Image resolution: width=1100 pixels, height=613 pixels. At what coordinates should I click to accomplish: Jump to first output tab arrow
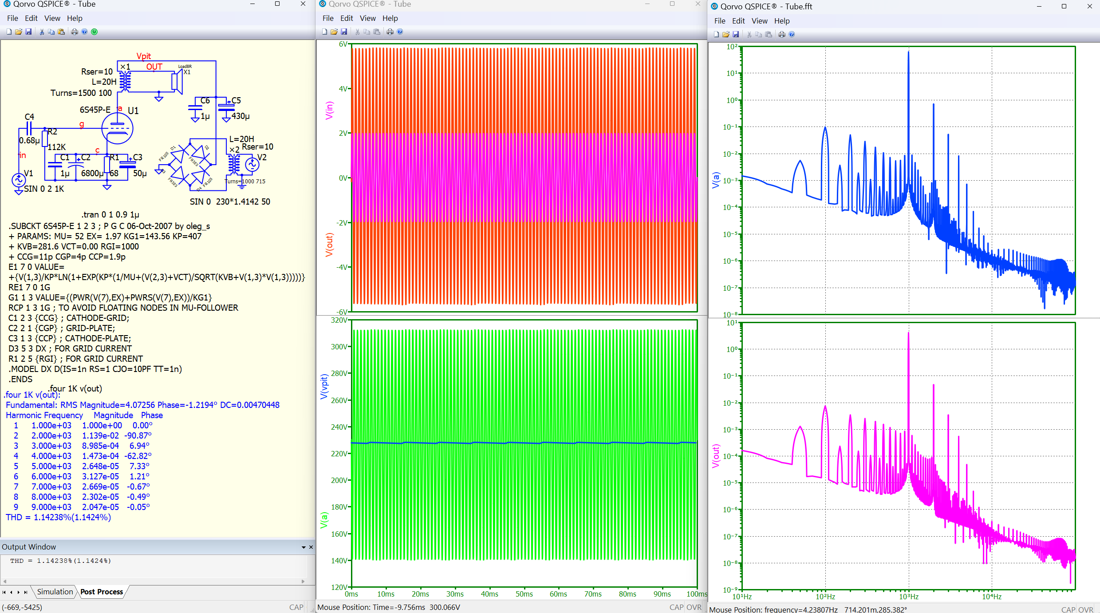pyautogui.click(x=4, y=592)
